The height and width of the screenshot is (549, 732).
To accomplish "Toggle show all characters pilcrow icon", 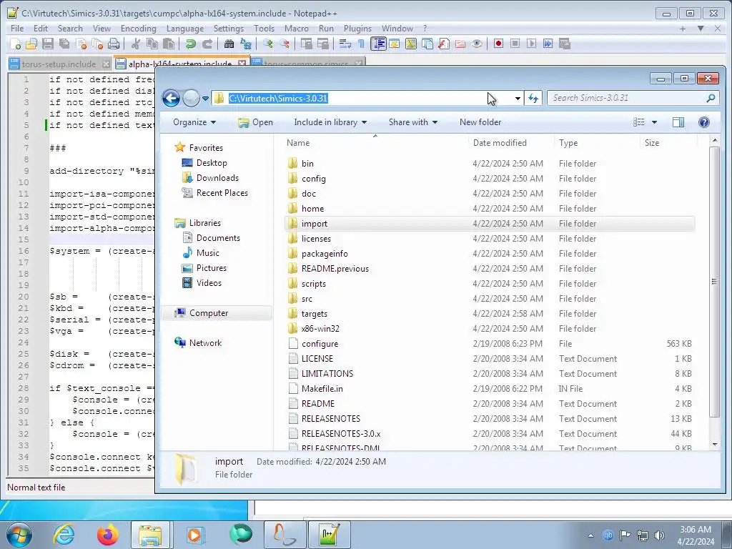I will tap(361, 44).
